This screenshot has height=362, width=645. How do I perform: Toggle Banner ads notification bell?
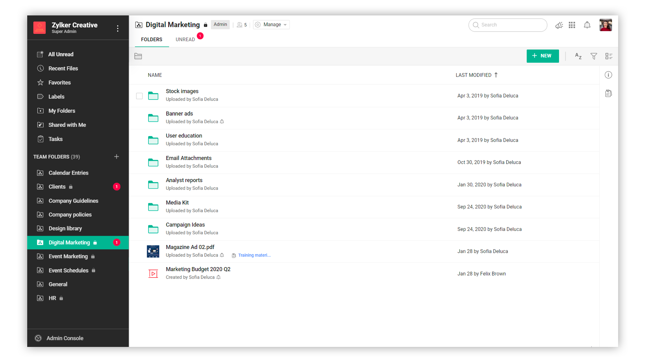[222, 122]
